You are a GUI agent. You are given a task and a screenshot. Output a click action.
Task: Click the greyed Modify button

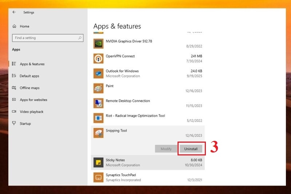pyautogui.click(x=166, y=149)
